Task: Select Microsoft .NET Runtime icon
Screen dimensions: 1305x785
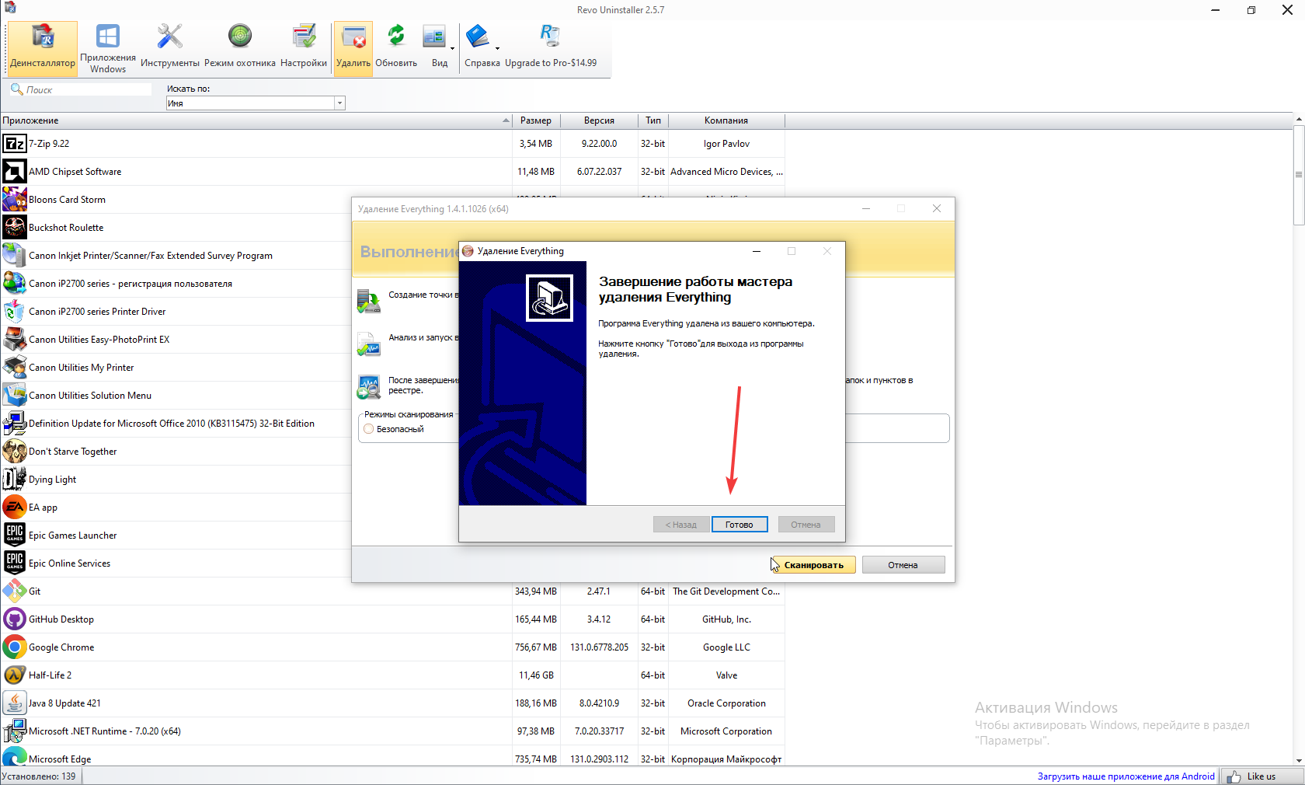Action: 15,731
